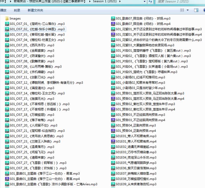This screenshot has width=205, height=188.
Task: Select file S01_OST_06_《金殿盛宴》.mp3
Action: coord(30,51)
